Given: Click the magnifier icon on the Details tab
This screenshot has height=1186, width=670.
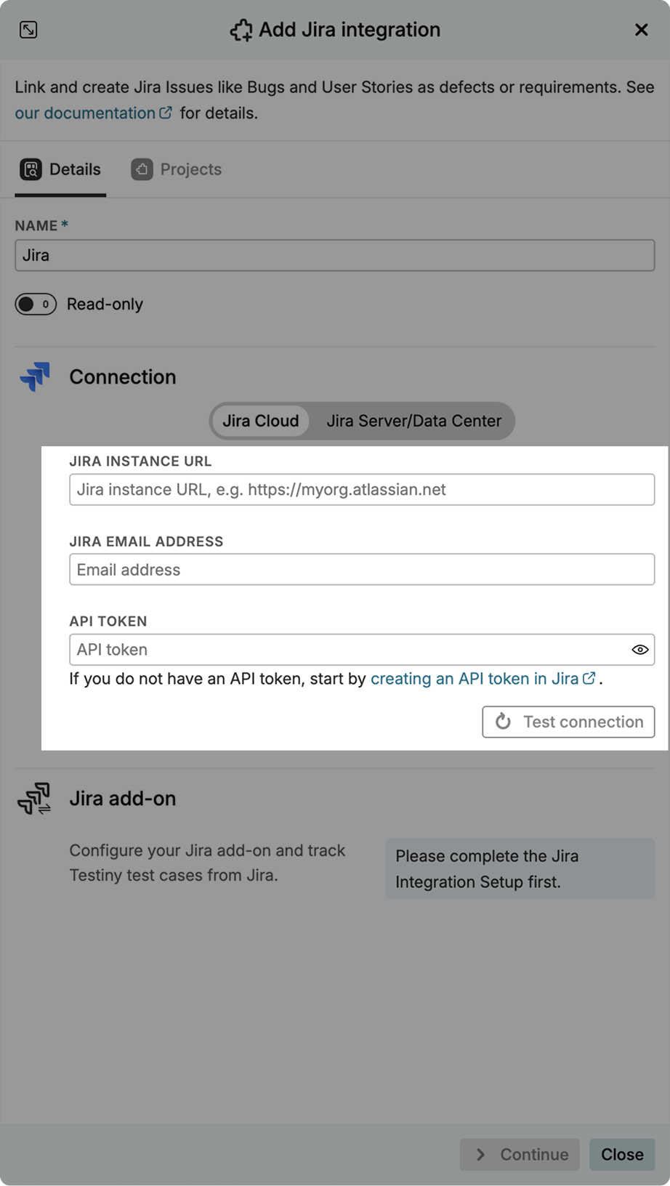Looking at the screenshot, I should coord(31,169).
